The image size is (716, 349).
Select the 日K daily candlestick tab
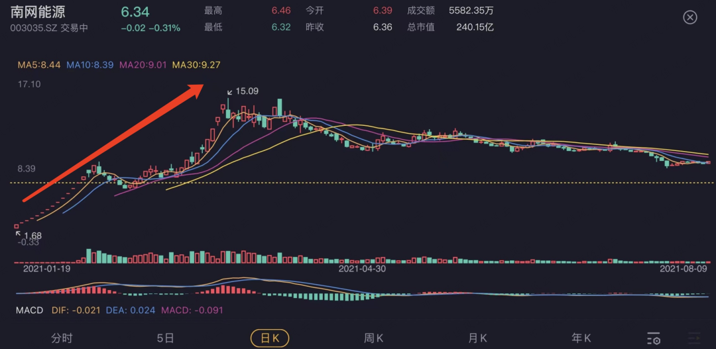click(269, 338)
